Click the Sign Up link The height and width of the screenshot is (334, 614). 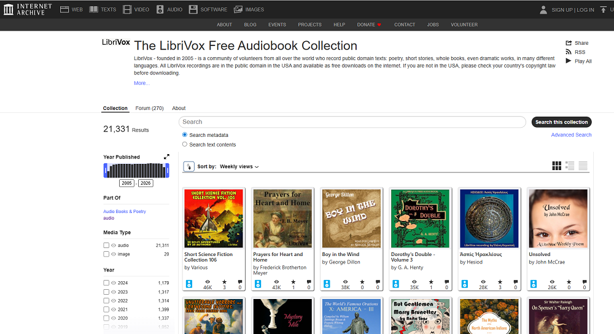tap(562, 10)
